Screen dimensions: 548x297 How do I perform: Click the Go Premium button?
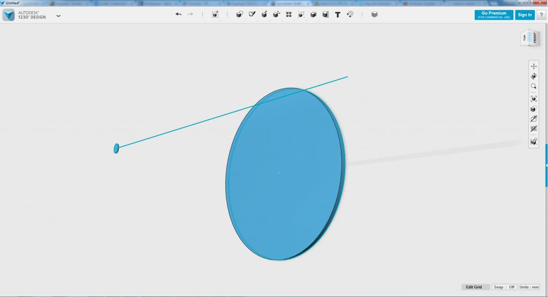[493, 14]
